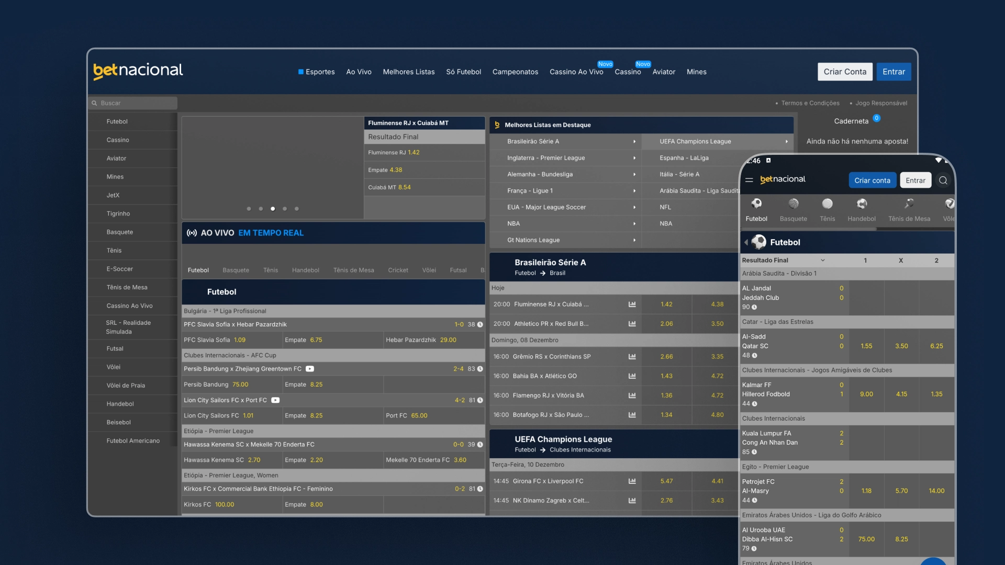Screen dimensions: 1005x565
Task: Open the mobile hamburger menu
Action: tap(749, 180)
